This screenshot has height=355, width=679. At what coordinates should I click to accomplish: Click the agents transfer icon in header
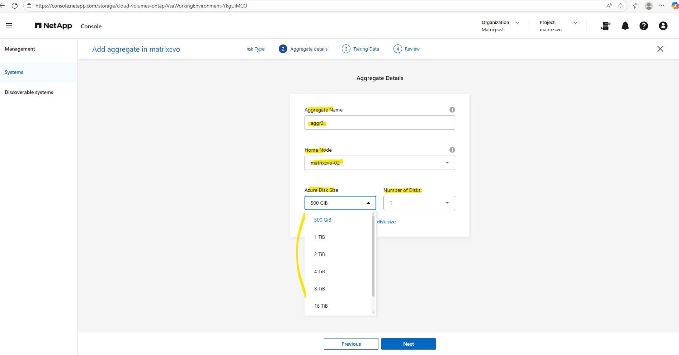point(605,26)
